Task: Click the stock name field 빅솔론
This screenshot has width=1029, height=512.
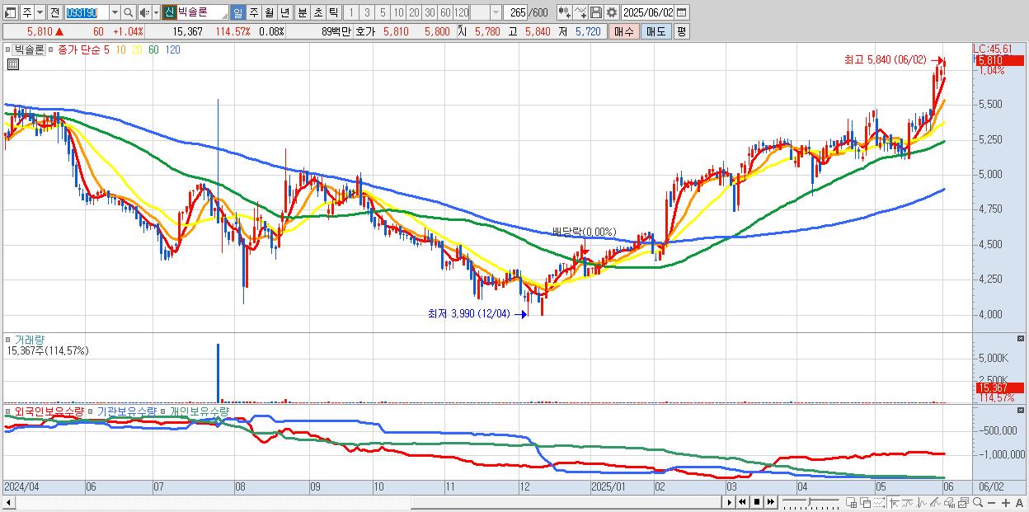Action: point(202,12)
